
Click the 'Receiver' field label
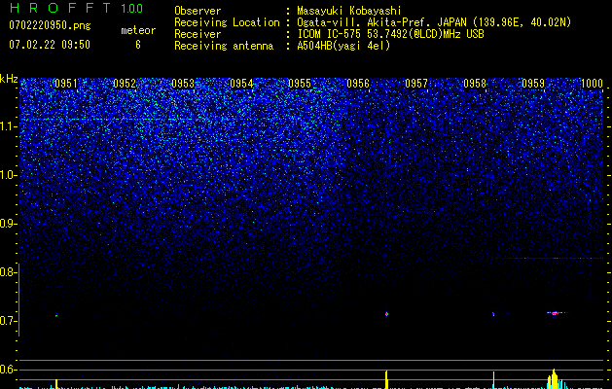coord(198,34)
